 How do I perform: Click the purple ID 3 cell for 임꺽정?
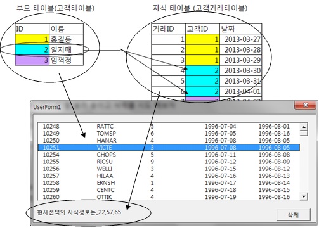point(32,60)
